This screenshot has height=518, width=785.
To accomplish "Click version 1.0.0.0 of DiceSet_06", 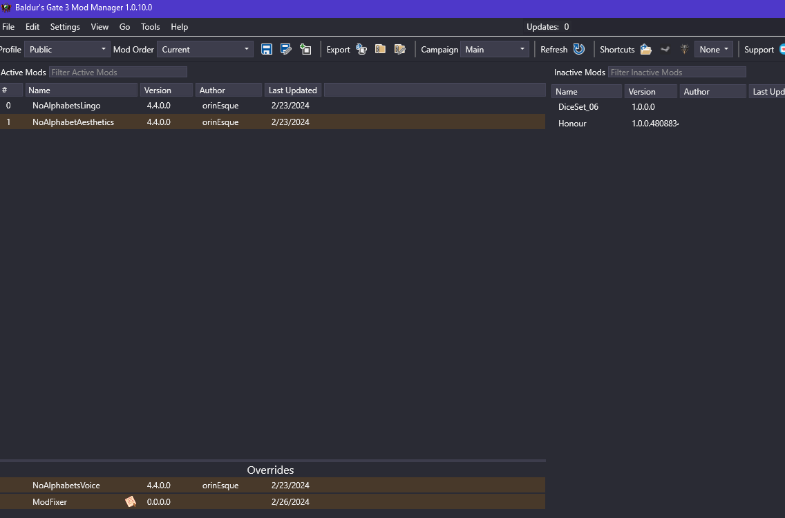I will tap(643, 106).
